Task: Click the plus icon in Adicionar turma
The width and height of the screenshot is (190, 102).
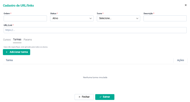Action: point(7,52)
